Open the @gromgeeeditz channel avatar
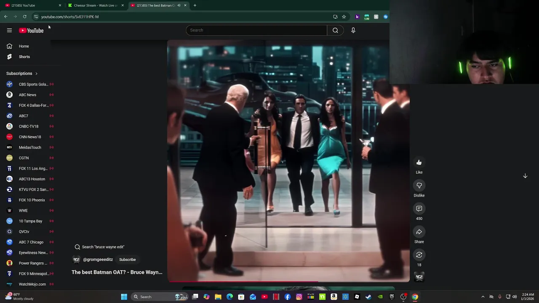The width and height of the screenshot is (539, 303). pos(76,260)
